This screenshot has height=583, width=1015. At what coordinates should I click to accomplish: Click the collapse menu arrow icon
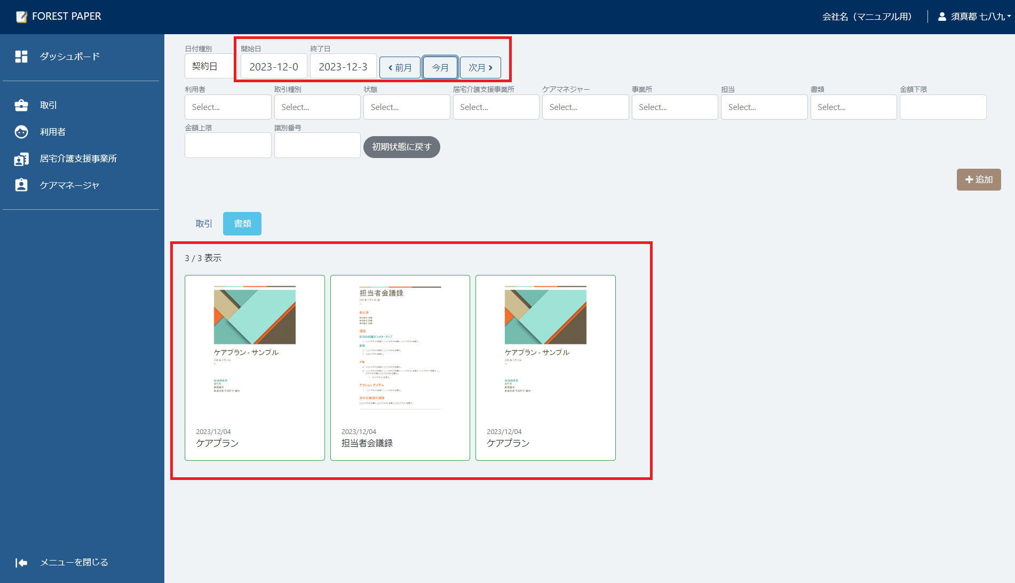click(21, 563)
